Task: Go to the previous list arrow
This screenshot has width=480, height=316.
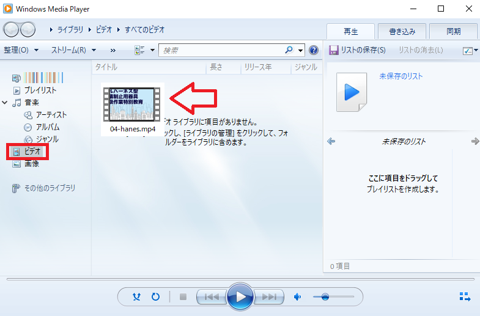Action: [x=331, y=141]
